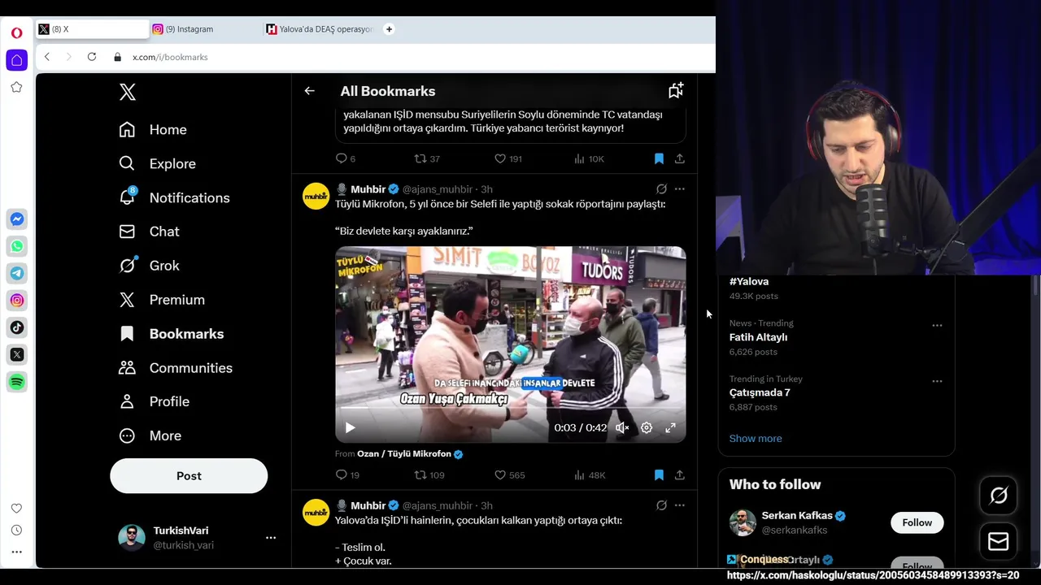Open #Yalova trending topic

pos(749,282)
